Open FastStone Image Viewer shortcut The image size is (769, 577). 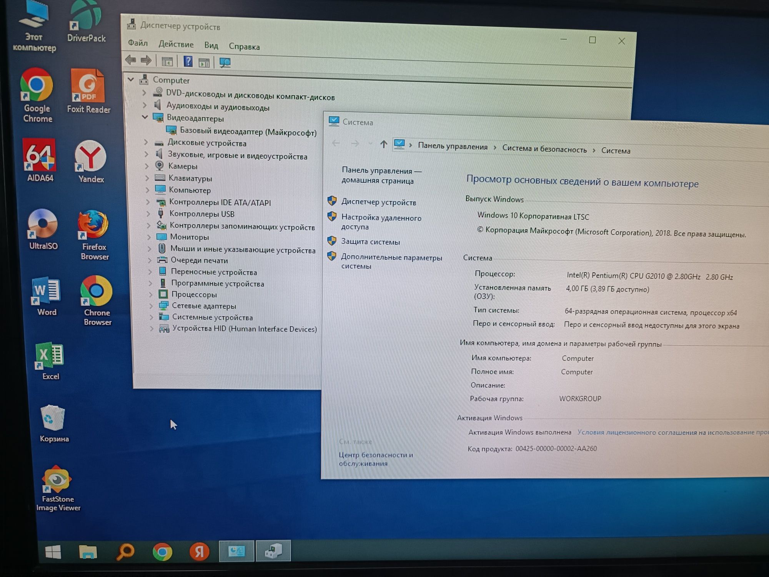pos(58,489)
